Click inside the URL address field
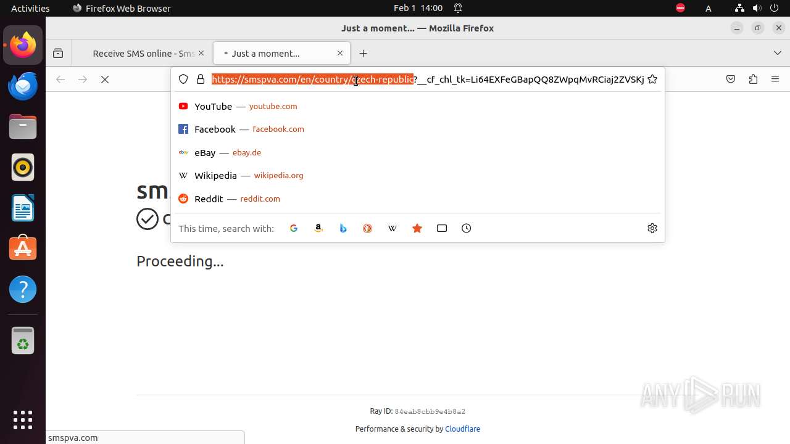This screenshot has width=790, height=444. (427, 80)
